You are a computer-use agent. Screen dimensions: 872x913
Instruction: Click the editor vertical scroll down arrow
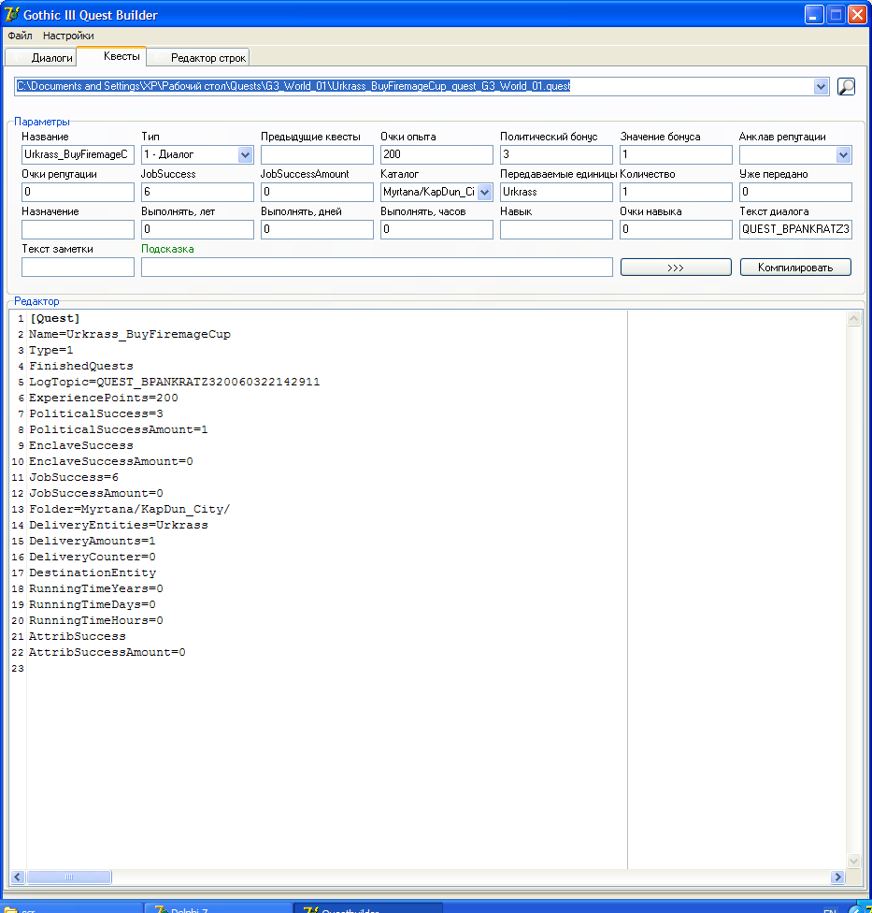pos(853,862)
